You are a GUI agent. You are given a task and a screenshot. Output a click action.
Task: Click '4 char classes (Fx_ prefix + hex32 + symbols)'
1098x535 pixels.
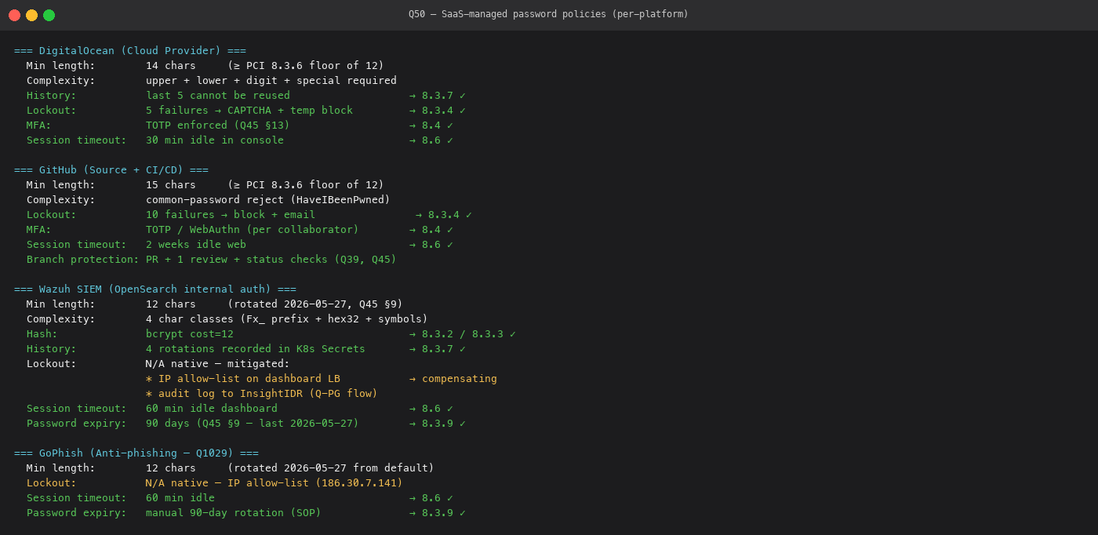click(x=287, y=318)
